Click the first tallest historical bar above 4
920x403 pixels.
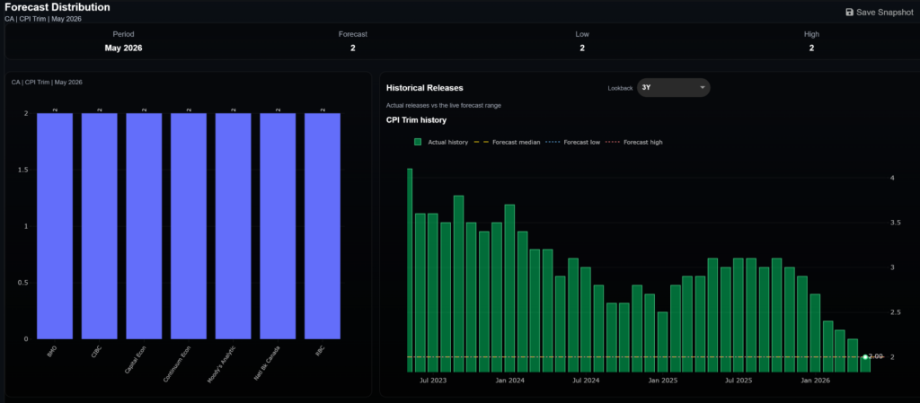coord(410,270)
